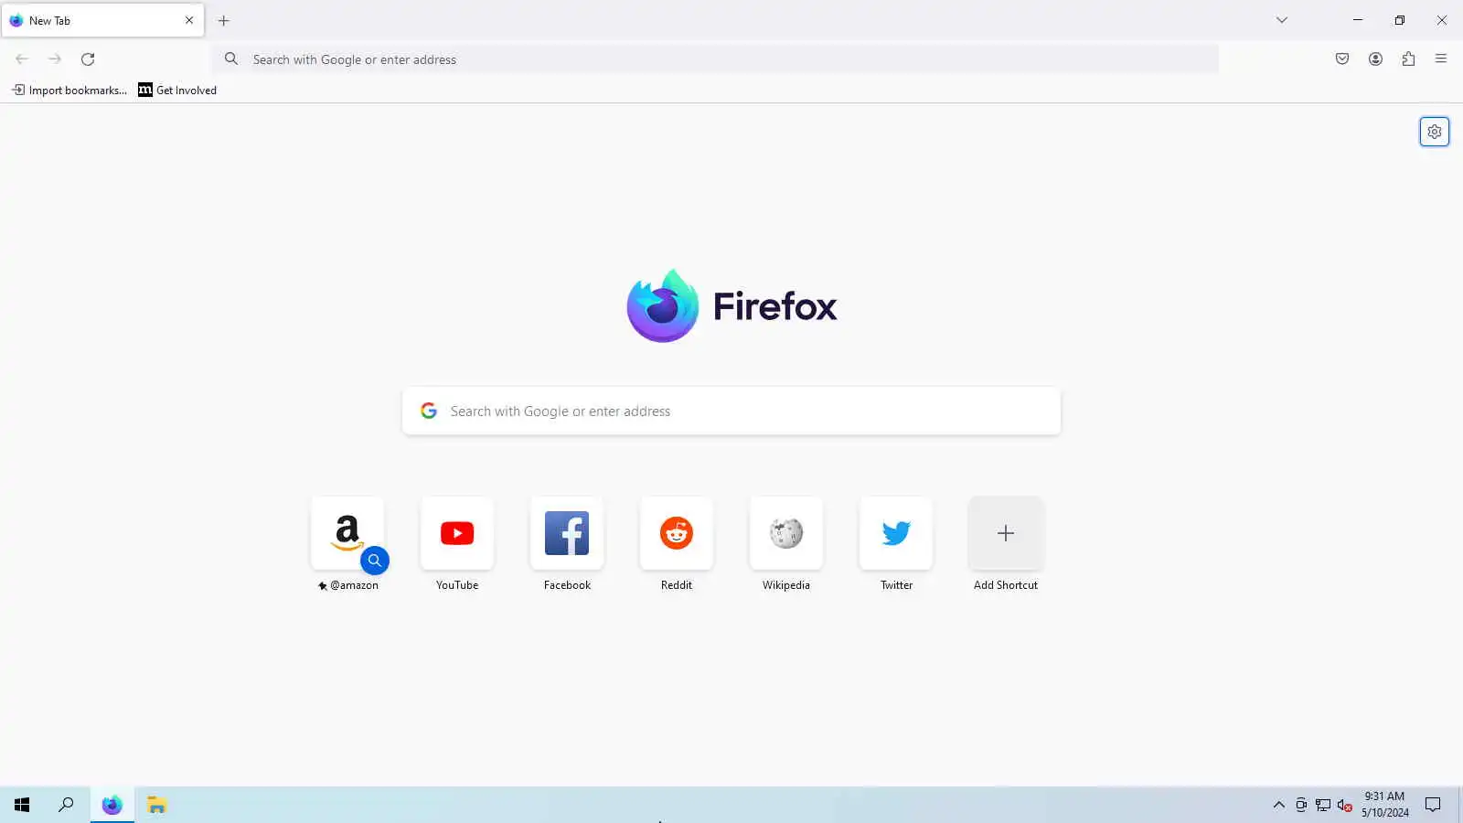This screenshot has width=1463, height=823.
Task: Open the taskbar clock and date
Action: pyautogui.click(x=1384, y=805)
